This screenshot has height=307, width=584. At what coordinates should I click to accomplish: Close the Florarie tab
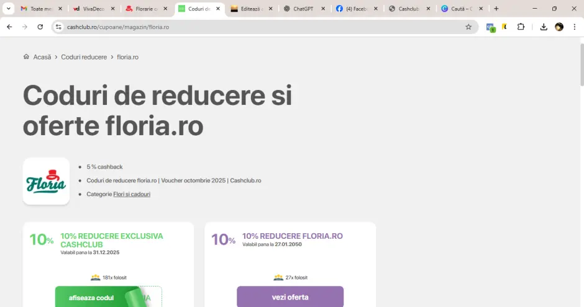pyautogui.click(x=165, y=9)
